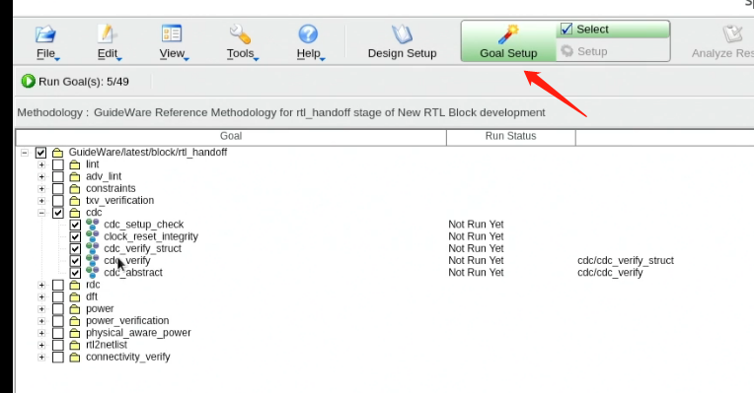Click the cdc folder icon
Image resolution: width=754 pixels, height=393 pixels.
tap(75, 213)
